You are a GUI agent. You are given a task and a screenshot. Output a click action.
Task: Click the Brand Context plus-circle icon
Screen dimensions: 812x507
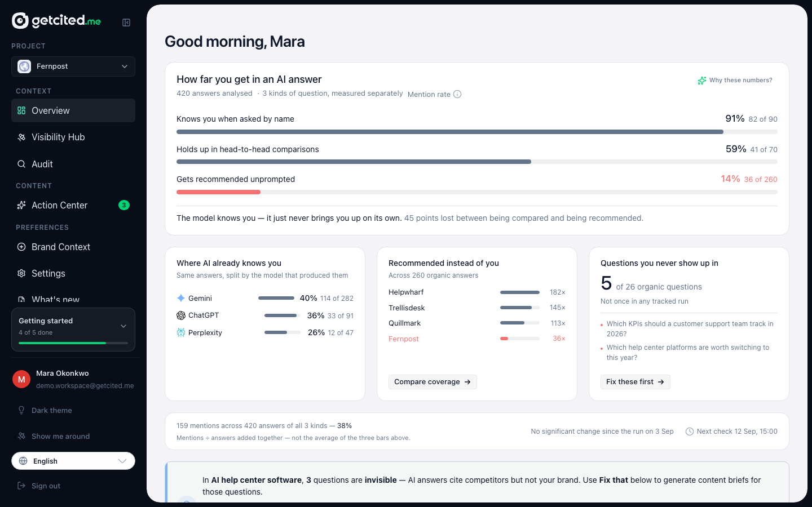(x=21, y=247)
